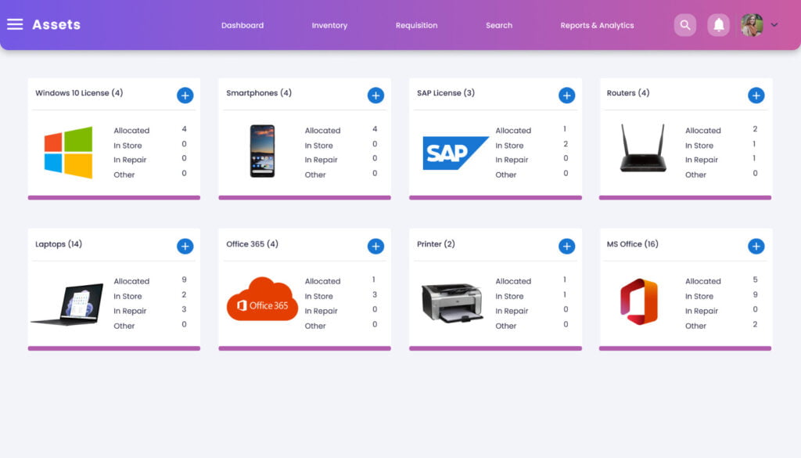801x458 pixels.
Task: Open the Requisition section
Action: (x=416, y=25)
